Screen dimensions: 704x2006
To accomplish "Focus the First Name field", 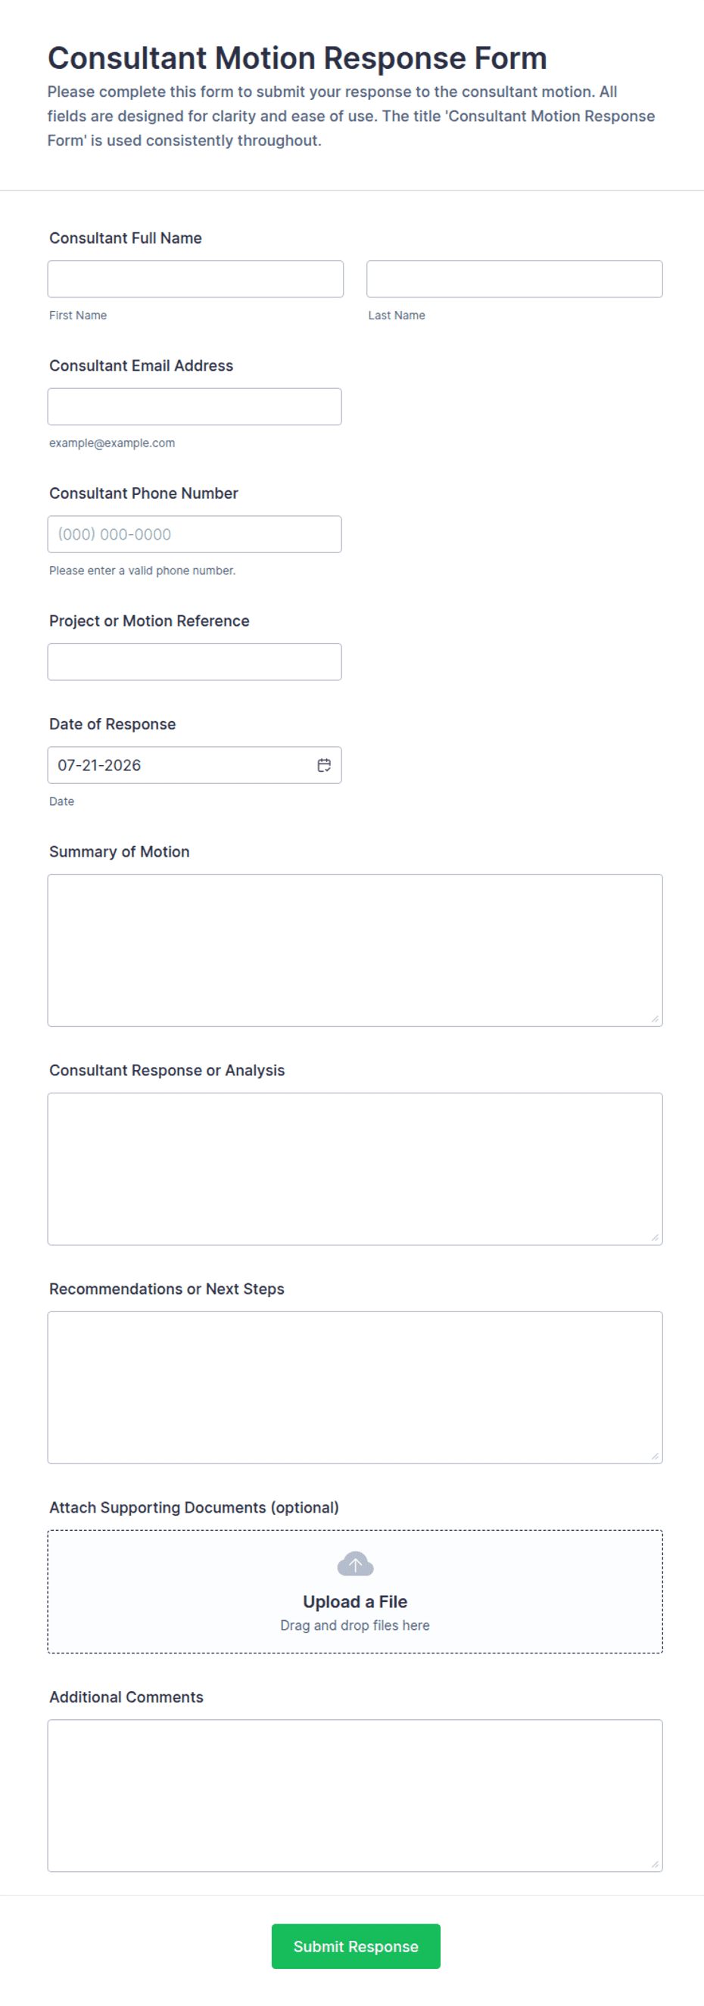I will click(195, 278).
